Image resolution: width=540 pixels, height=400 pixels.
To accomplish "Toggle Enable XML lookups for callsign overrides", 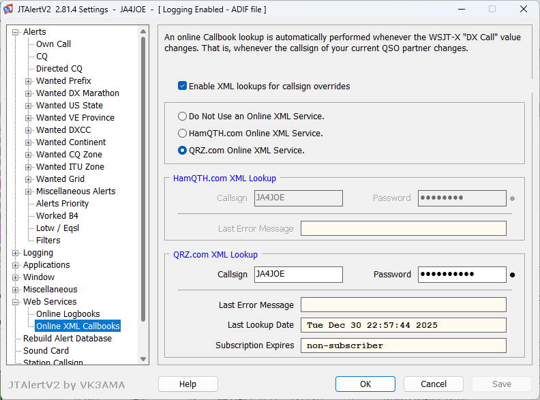I will tap(182, 86).
